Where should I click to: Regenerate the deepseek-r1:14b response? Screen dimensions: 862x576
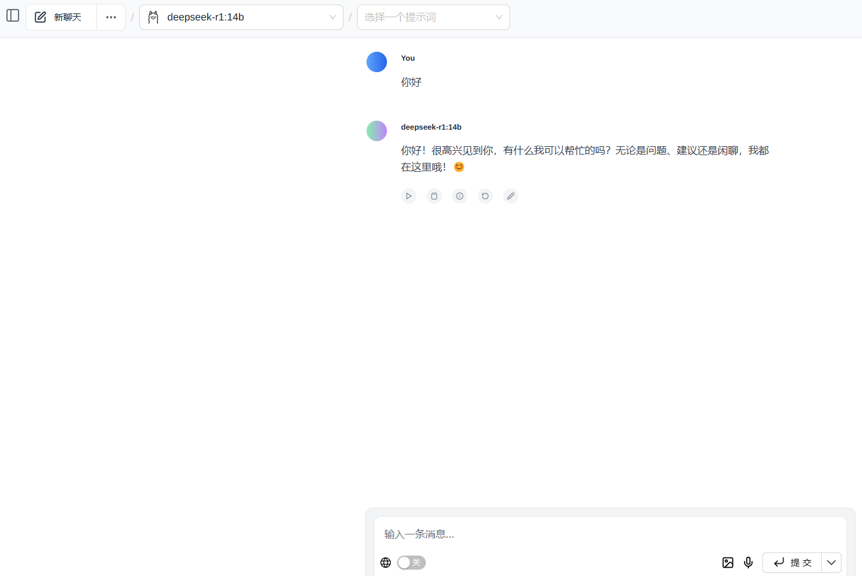[485, 196]
